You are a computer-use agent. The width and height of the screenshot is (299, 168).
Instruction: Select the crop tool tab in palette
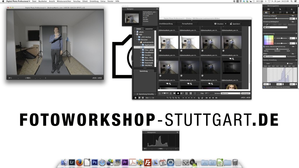pyautogui.click(x=280, y=9)
